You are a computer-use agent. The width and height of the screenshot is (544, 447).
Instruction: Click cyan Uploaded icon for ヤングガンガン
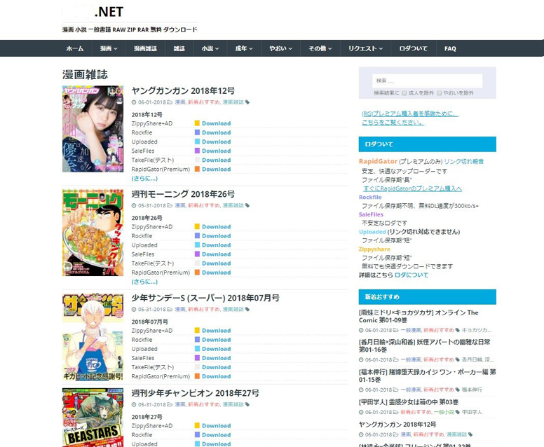tap(197, 142)
